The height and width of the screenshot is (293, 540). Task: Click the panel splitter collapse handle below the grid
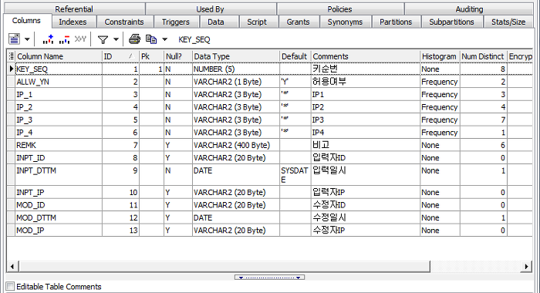click(270, 277)
